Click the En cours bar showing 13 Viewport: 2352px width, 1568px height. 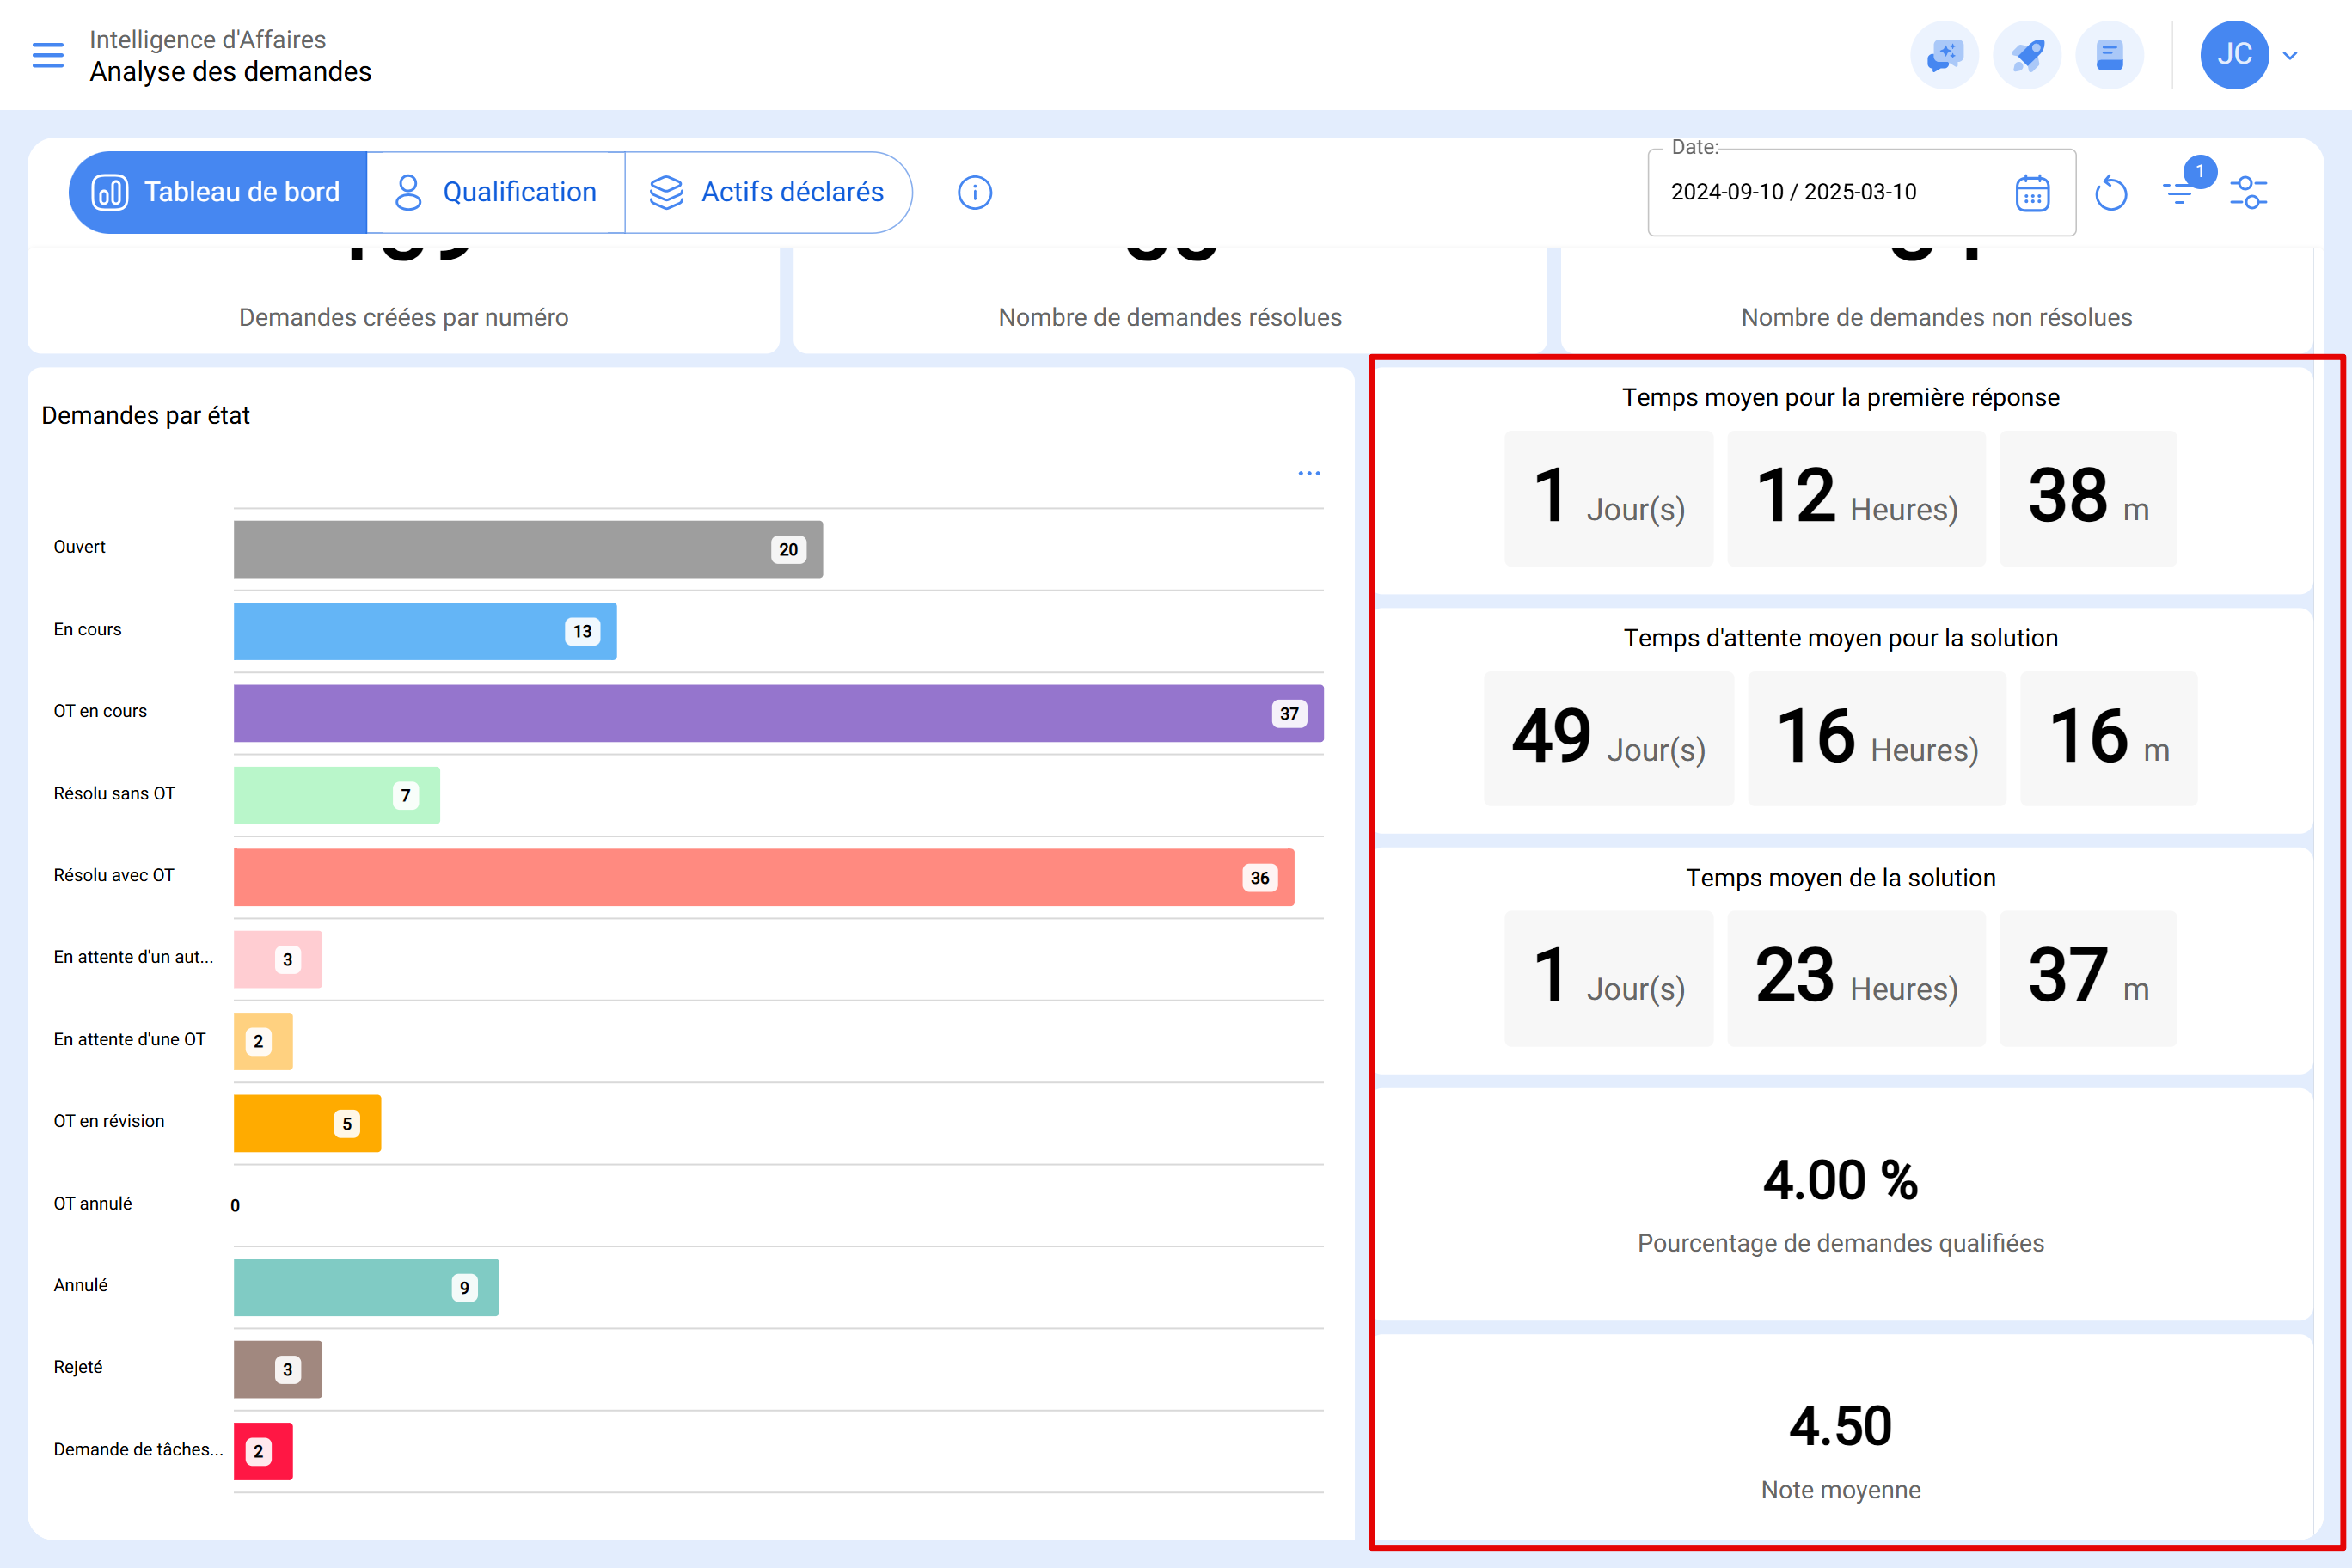point(425,631)
